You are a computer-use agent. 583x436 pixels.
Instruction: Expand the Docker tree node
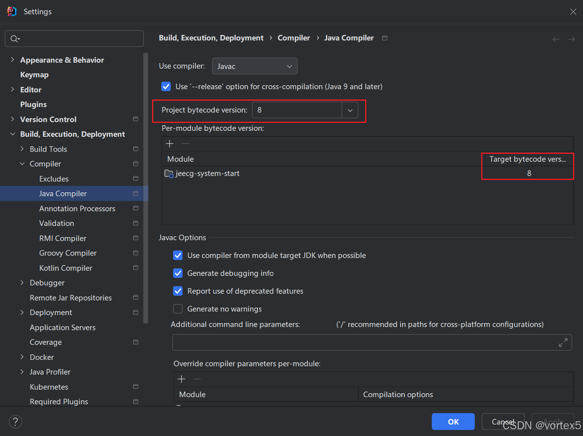[22, 357]
